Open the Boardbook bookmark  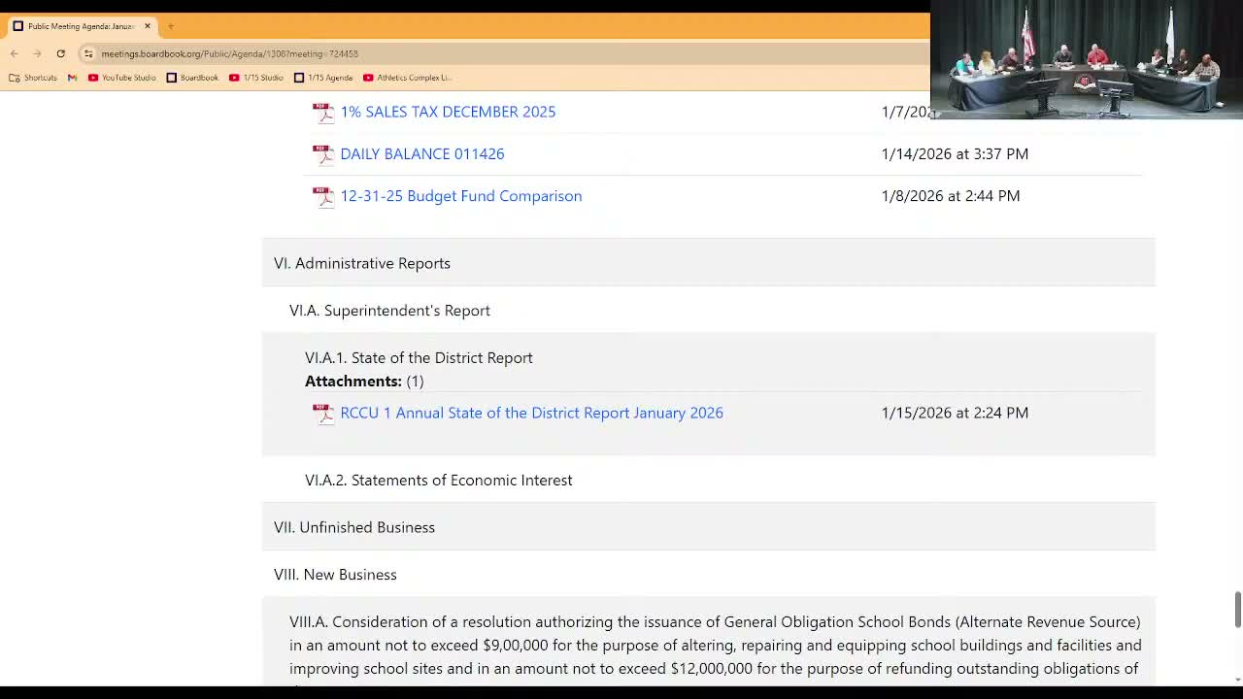[192, 78]
